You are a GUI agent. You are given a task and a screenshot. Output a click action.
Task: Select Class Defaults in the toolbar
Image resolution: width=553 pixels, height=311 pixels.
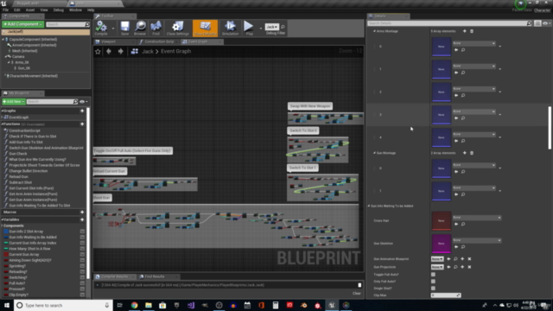(x=205, y=28)
